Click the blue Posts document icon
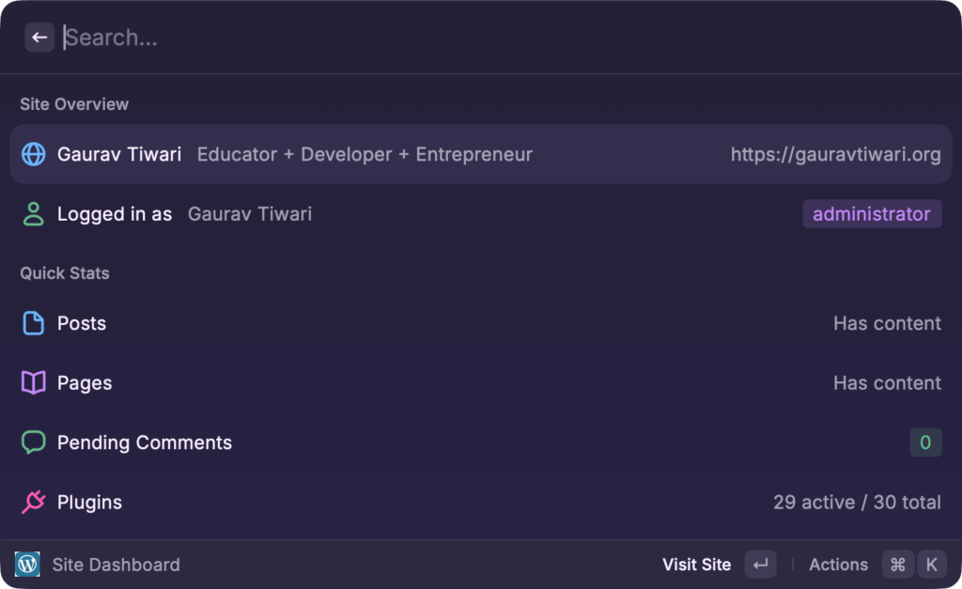962x589 pixels. click(32, 322)
